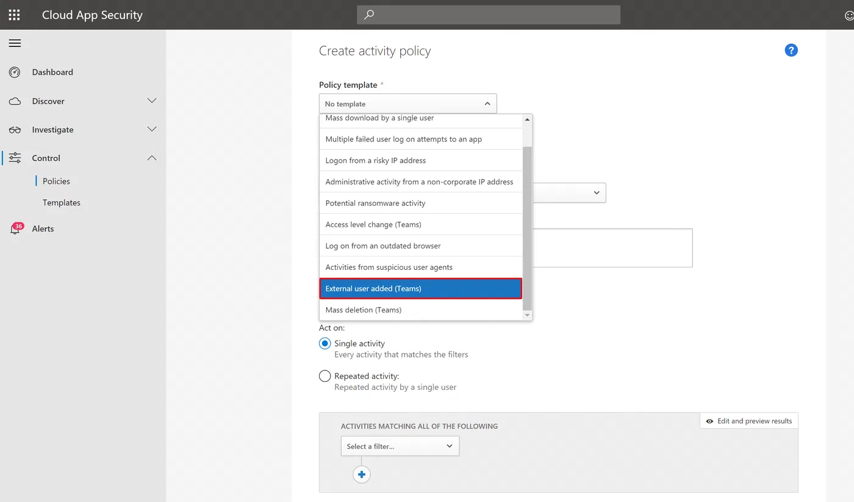Open the partially hidden dropdown behind the list
854x502 pixels.
[569, 193]
